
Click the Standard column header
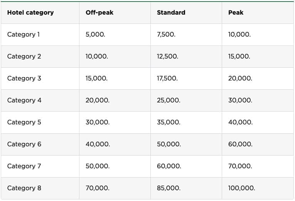point(171,12)
